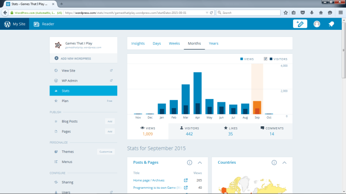Select the Months tab
Image resolution: width=346 pixels, height=194 pixels.
click(x=195, y=43)
